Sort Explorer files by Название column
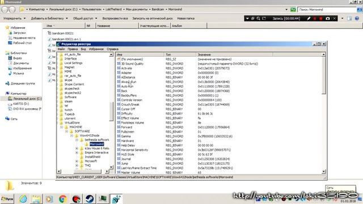This screenshot has height=204, width=363. [x=117, y=25]
